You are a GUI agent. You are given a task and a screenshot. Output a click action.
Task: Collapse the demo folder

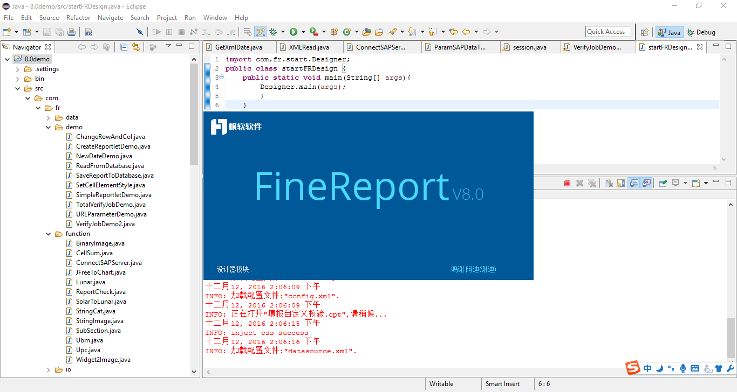(x=49, y=127)
